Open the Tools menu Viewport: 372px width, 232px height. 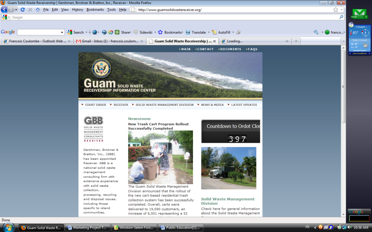tap(111, 10)
